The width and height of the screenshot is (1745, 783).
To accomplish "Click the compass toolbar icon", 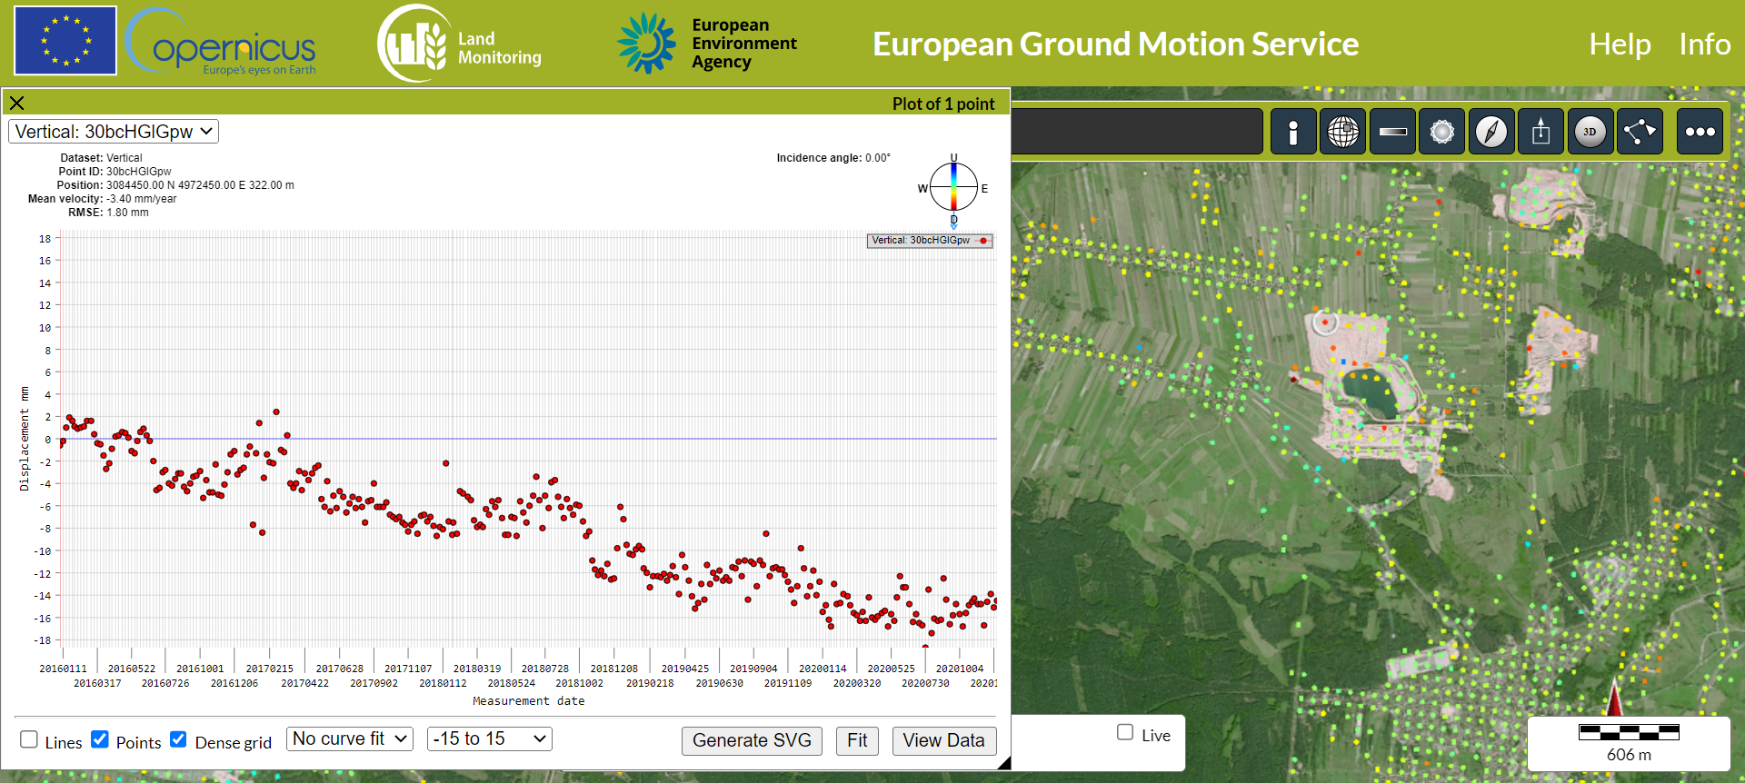I will (1491, 132).
